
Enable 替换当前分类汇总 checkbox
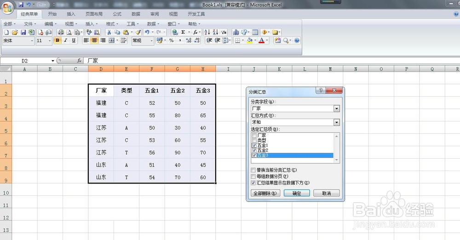253,170
